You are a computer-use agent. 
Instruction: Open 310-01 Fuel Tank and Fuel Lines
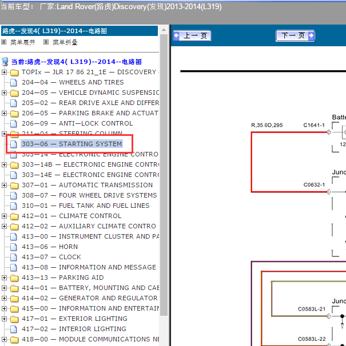point(86,206)
